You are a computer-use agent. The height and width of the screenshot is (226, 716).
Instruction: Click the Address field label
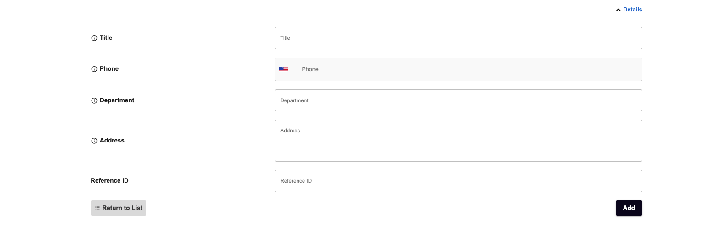click(112, 141)
